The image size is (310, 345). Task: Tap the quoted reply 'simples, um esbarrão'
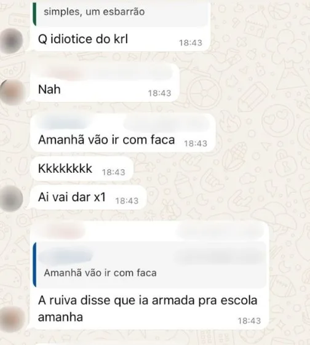click(x=121, y=13)
